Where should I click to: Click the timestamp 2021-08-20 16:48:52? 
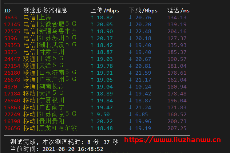(73, 149)
